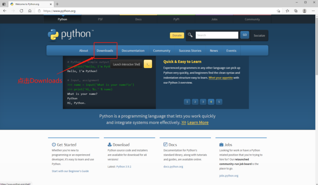Click the Get Started heading
The width and height of the screenshot is (318, 185).
tap(67, 145)
